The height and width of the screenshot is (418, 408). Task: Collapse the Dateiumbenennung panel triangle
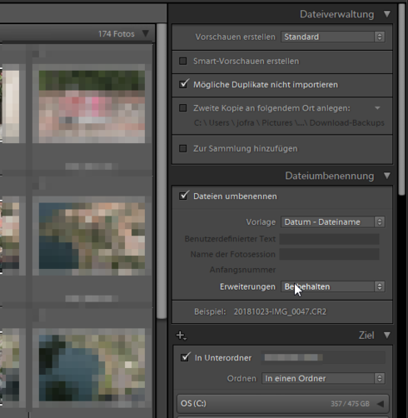click(387, 176)
